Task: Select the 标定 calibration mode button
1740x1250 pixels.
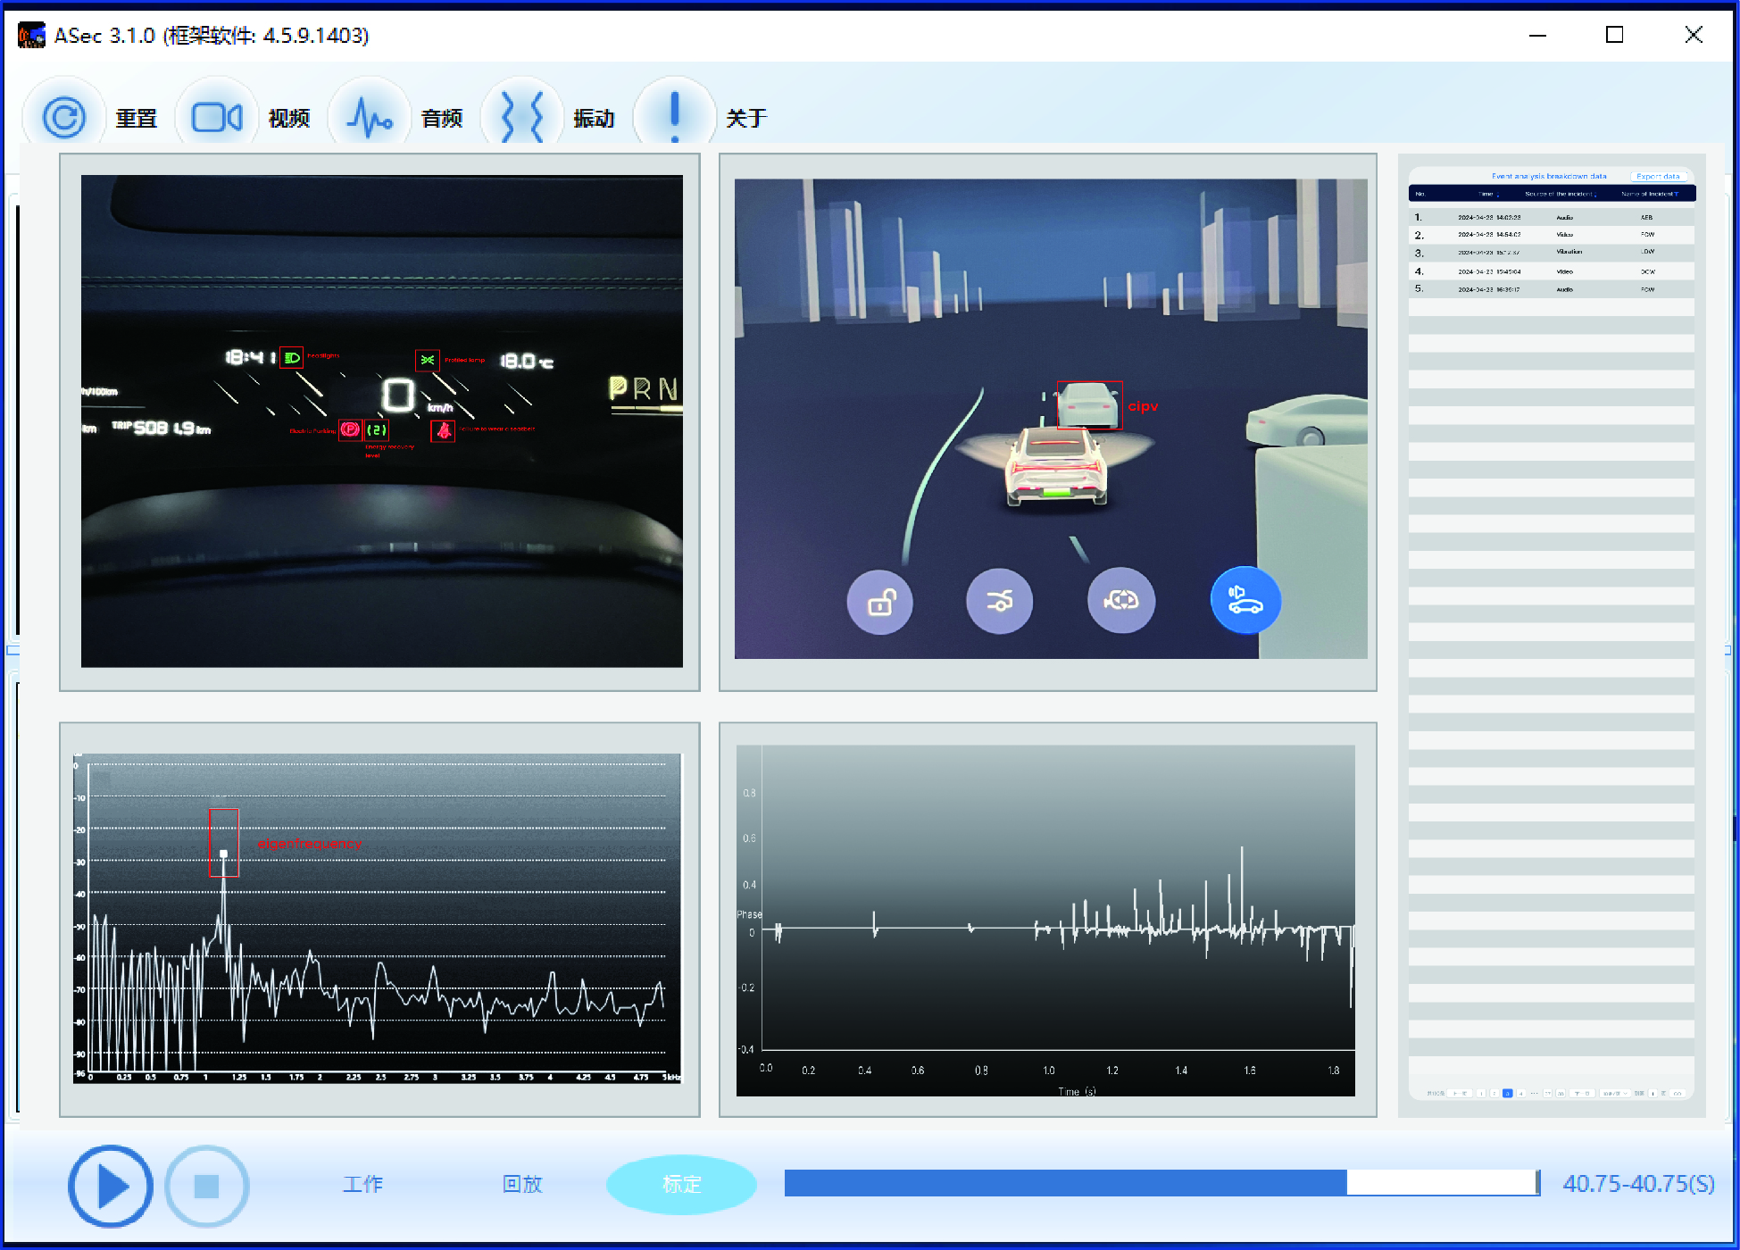Action: click(682, 1185)
